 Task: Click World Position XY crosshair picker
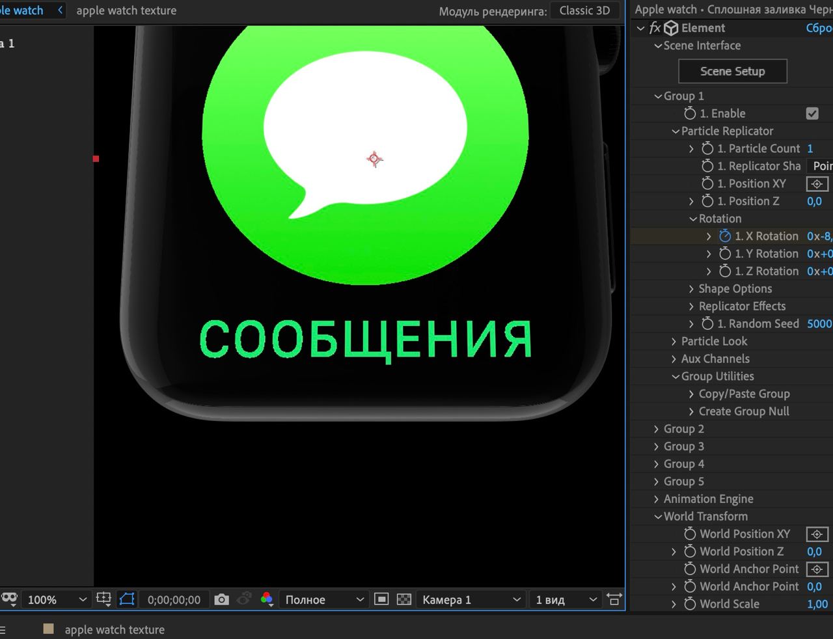tap(817, 534)
